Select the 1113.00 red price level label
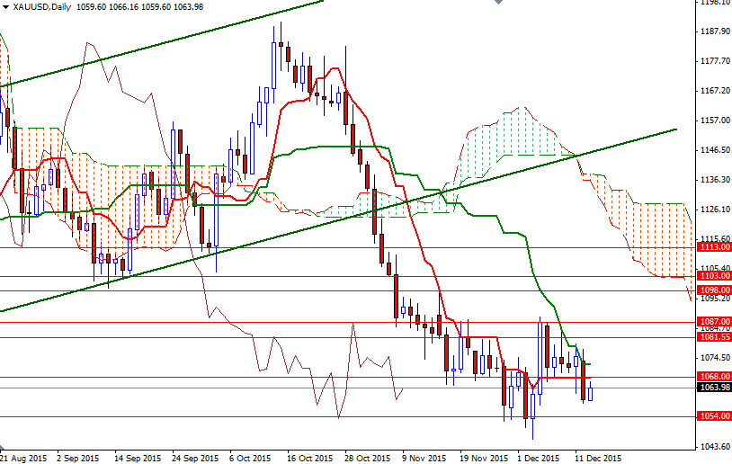The image size is (732, 464). [713, 247]
